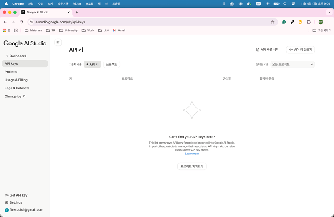Open macOS Spotlight search
Viewport: 334px width, 217px height.
tap(285, 4)
